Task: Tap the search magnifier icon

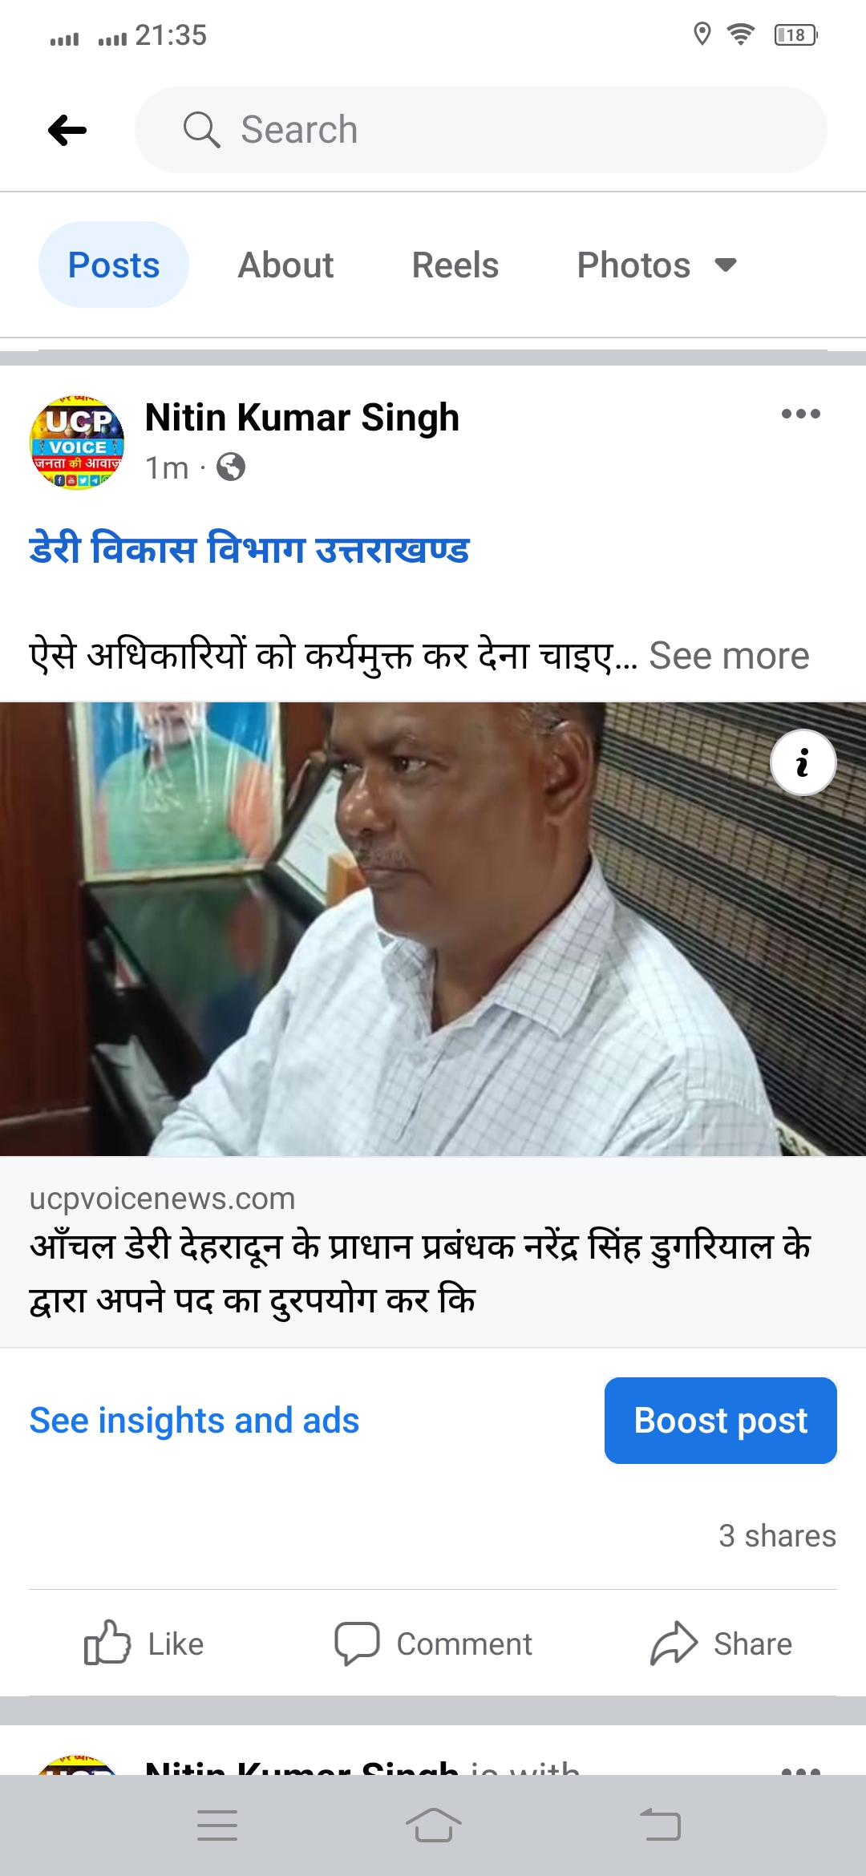Action: [x=201, y=130]
